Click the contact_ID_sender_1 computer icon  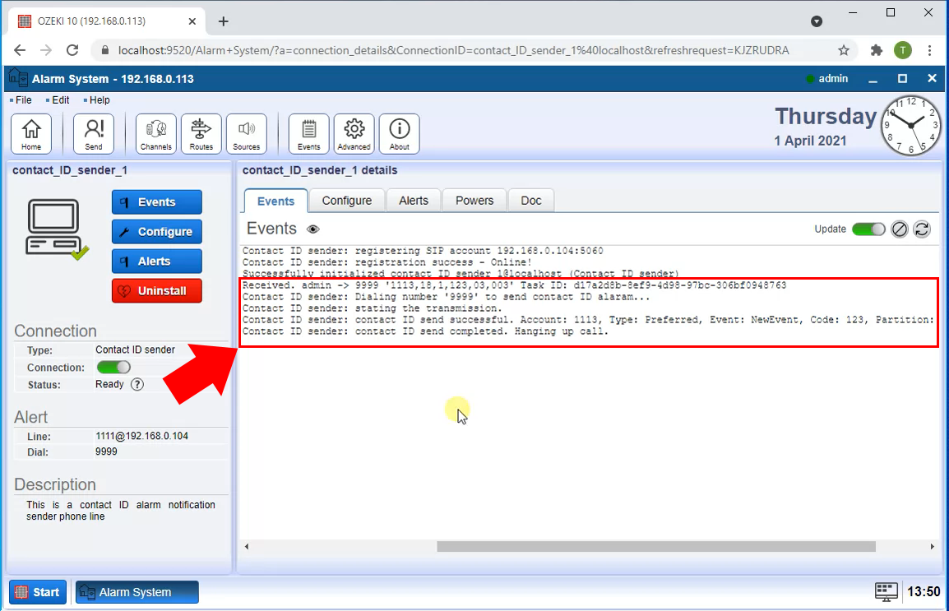[x=57, y=230]
